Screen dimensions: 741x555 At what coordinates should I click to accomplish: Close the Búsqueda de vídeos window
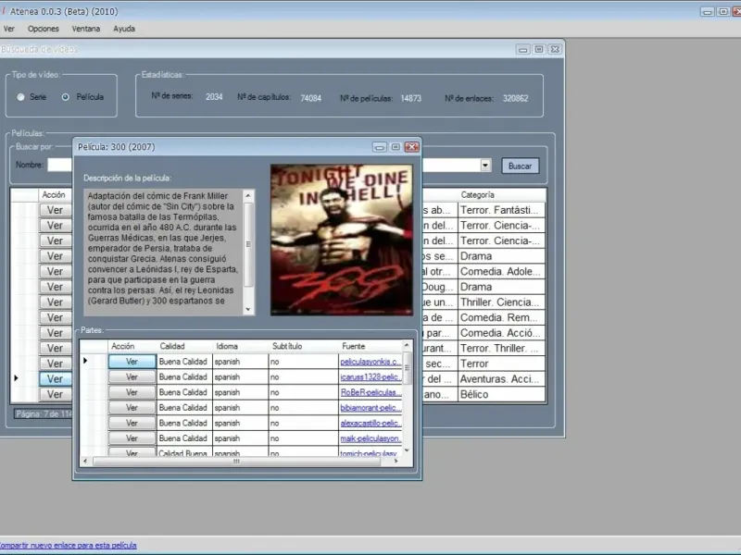(554, 49)
